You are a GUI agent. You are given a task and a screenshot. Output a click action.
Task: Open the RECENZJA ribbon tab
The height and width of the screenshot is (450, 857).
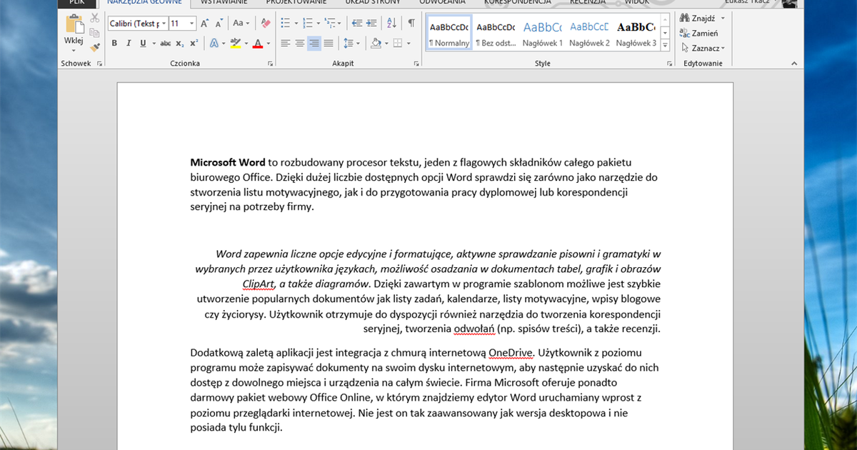coord(588,2)
